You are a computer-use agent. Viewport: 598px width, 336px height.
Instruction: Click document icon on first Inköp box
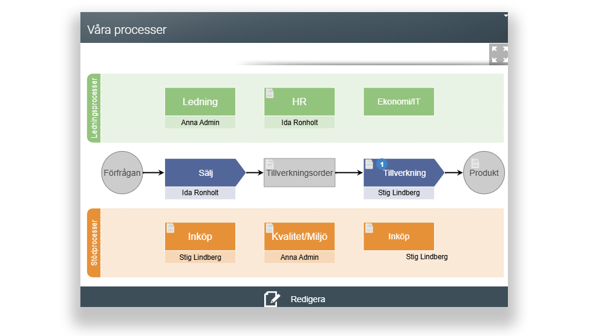[171, 228]
